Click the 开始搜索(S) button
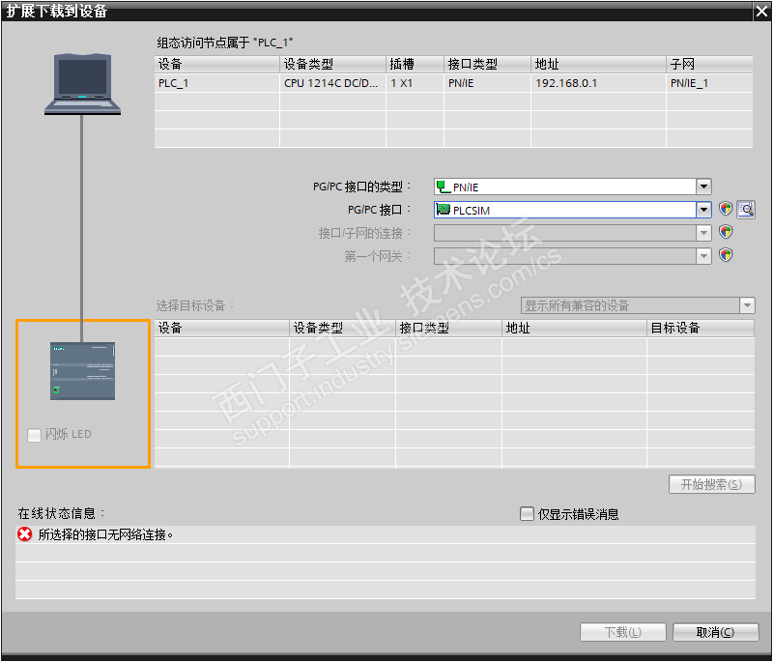This screenshot has width=773, height=662. click(711, 484)
